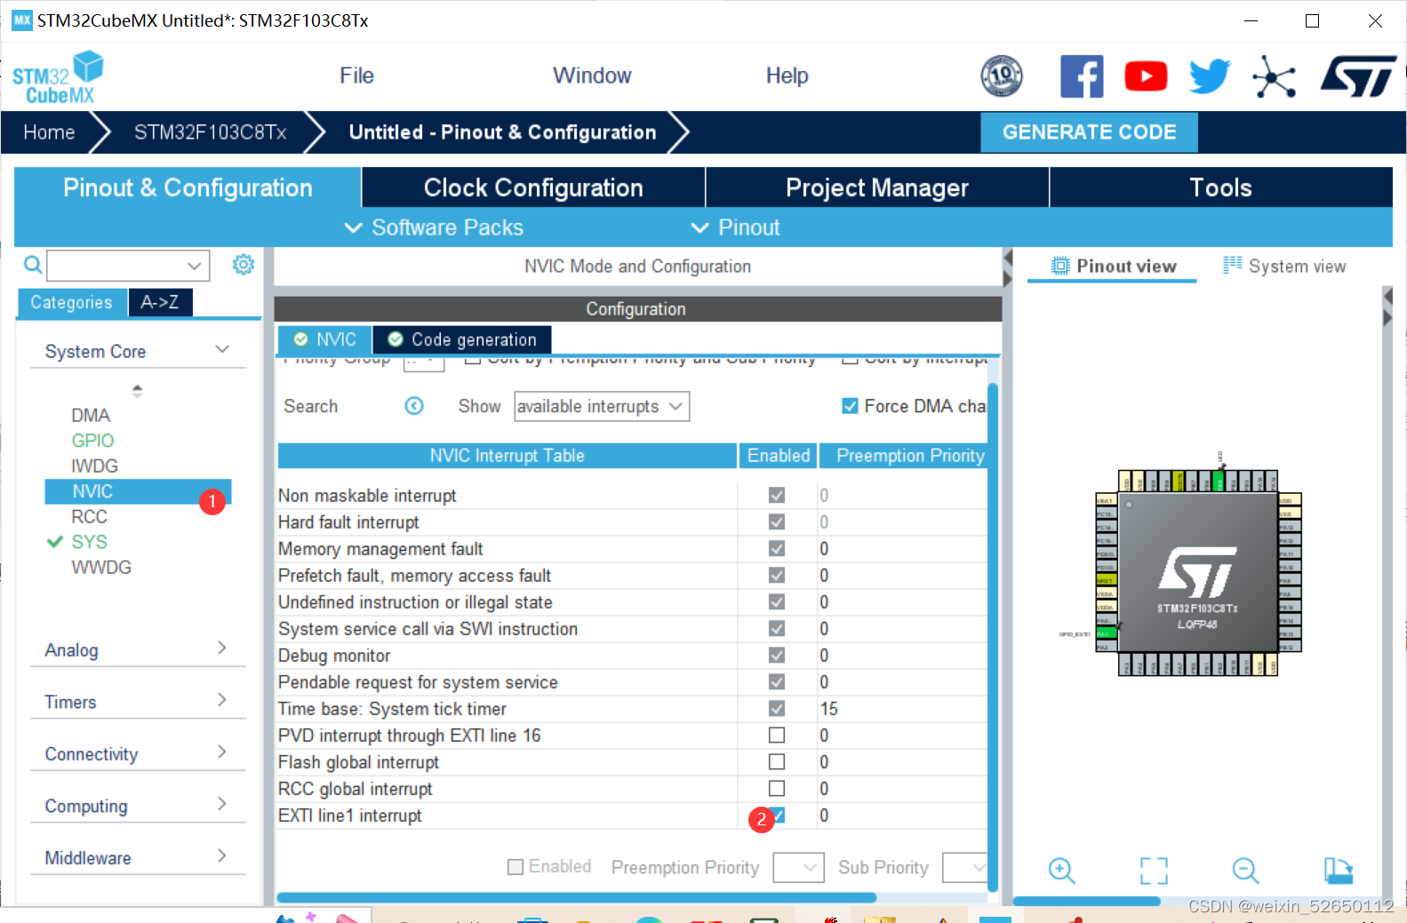Viewport: 1407px width, 923px height.
Task: Expand the Middleware category
Action: coord(138,857)
